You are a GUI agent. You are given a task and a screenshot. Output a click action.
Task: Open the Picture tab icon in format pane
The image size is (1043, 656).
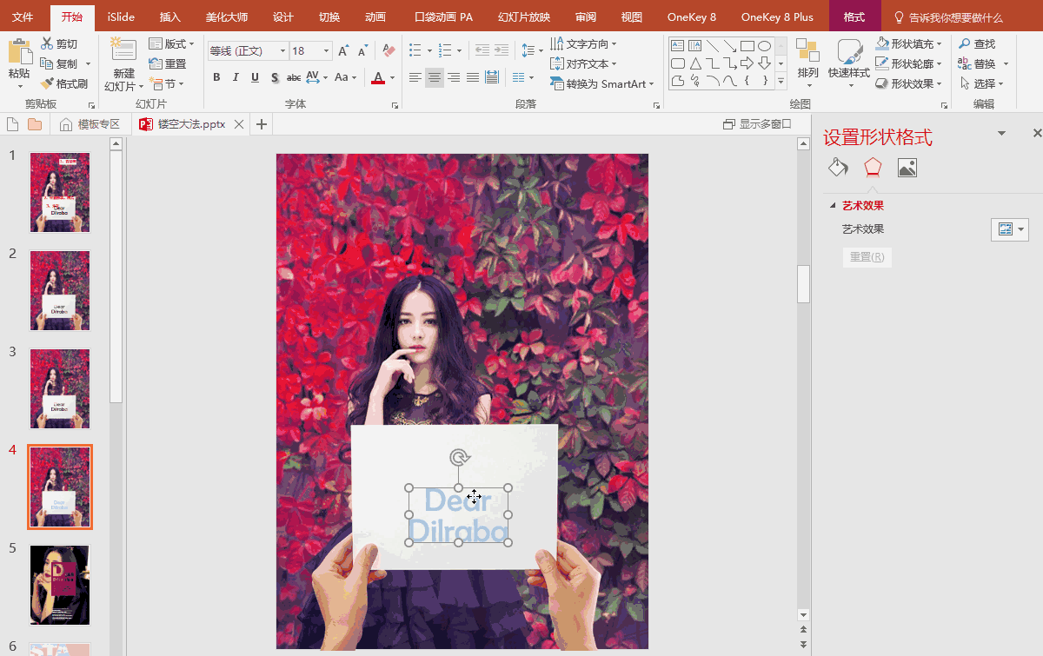907,168
